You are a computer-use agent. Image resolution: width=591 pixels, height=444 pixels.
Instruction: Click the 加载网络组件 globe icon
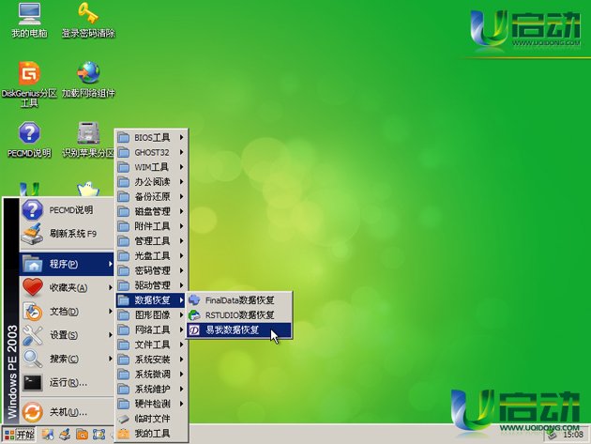coord(88,80)
